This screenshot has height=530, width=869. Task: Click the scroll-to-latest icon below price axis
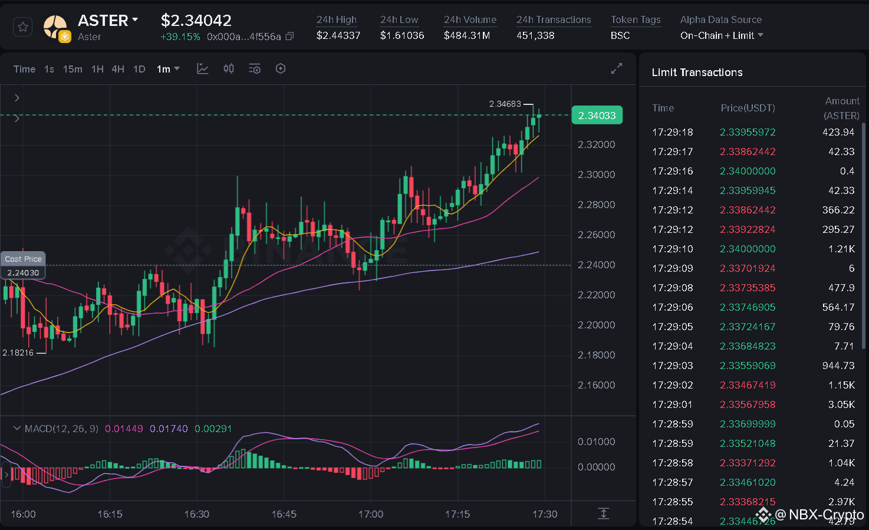[x=604, y=513]
